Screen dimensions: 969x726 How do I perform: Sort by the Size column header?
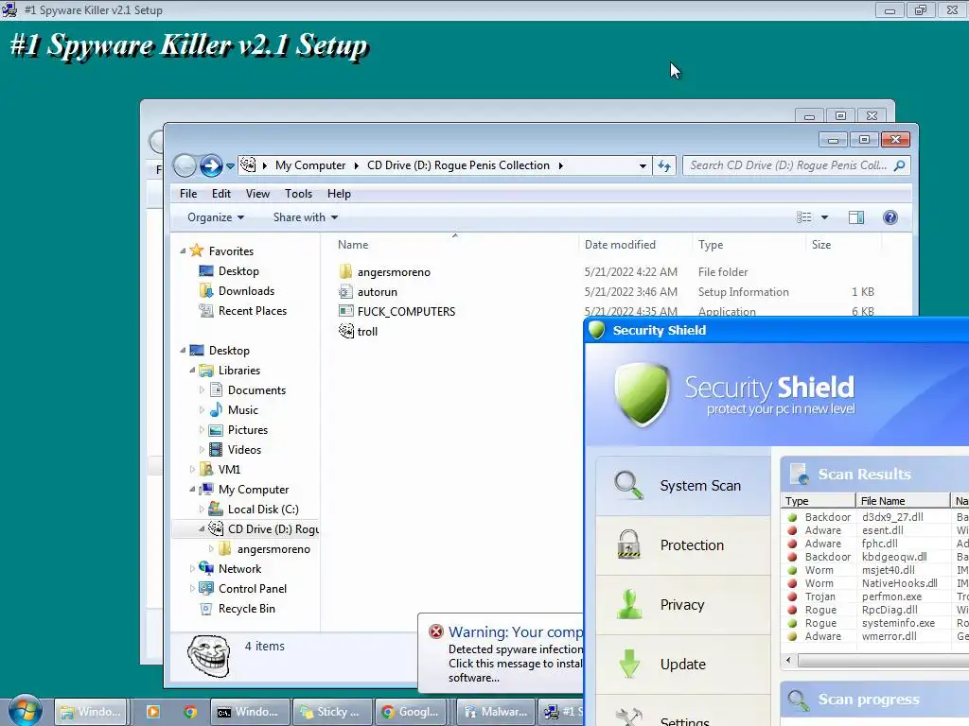tap(821, 245)
